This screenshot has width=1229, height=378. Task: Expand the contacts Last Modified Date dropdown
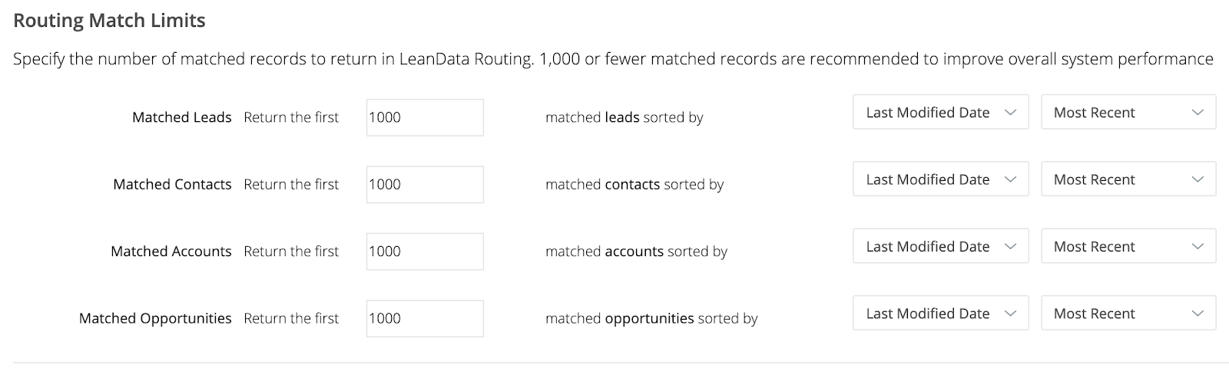pyautogui.click(x=940, y=179)
